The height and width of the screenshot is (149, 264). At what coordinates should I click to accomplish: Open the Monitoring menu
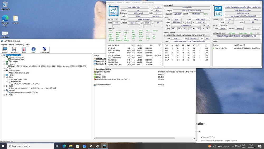pos(20,44)
